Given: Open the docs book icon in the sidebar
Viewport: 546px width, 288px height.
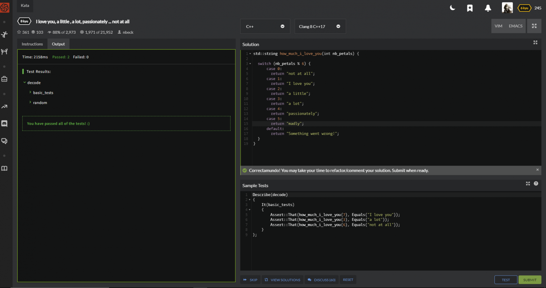Looking at the screenshot, I should tap(5, 168).
